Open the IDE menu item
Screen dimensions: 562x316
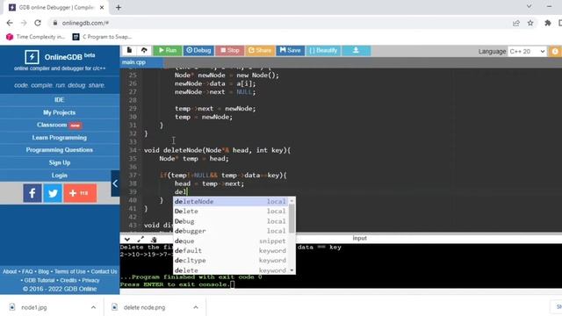60,100
